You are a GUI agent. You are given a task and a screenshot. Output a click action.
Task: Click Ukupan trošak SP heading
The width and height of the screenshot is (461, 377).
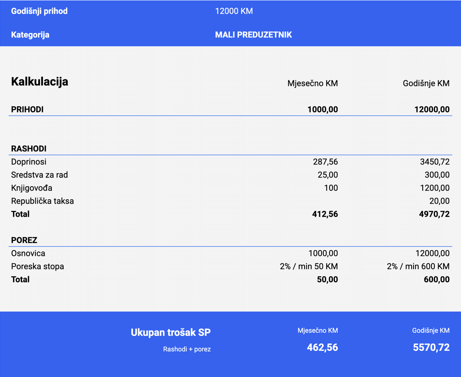pyautogui.click(x=171, y=333)
